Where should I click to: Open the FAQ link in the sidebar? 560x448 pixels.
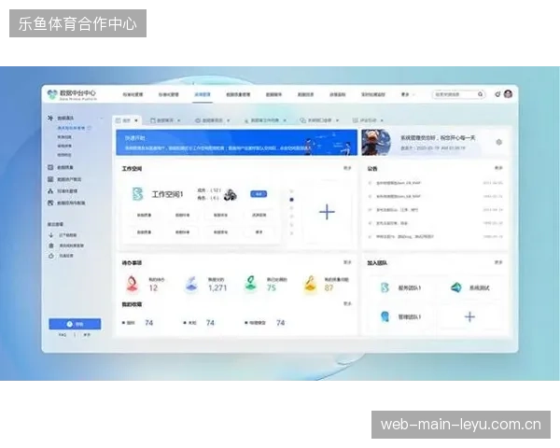click(x=63, y=335)
